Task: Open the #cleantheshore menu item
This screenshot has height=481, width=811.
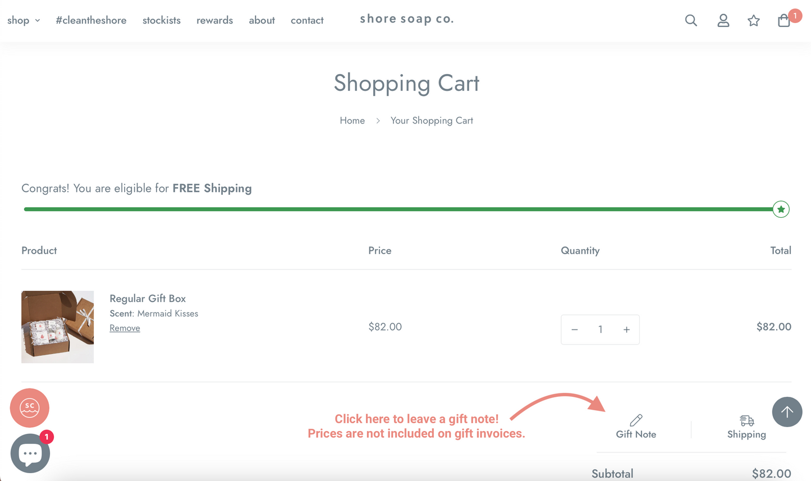Action: 91,20
